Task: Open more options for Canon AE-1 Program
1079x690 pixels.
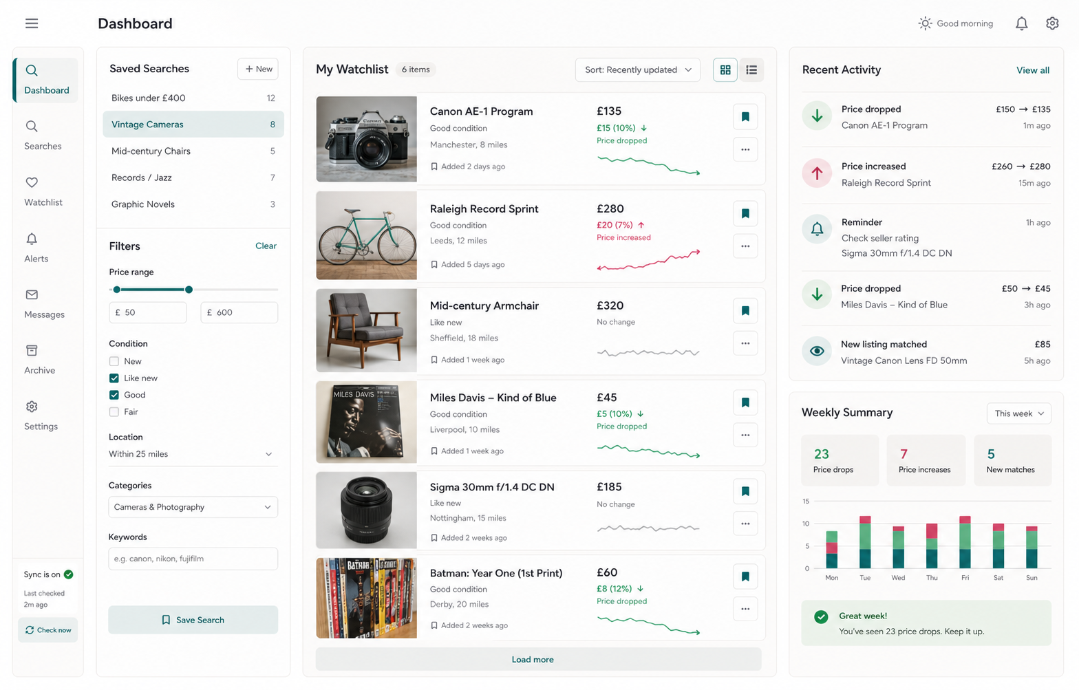Action: click(x=745, y=149)
